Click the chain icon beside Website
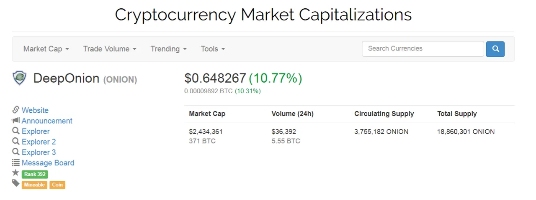Image resolution: width=536 pixels, height=200 pixels. pos(16,110)
